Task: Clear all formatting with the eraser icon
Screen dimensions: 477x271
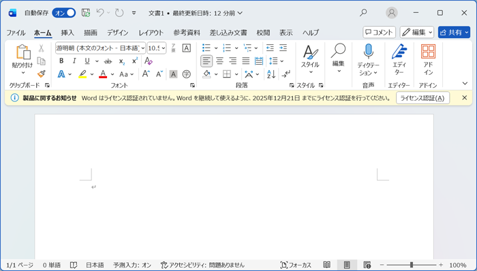Action: [x=148, y=61]
